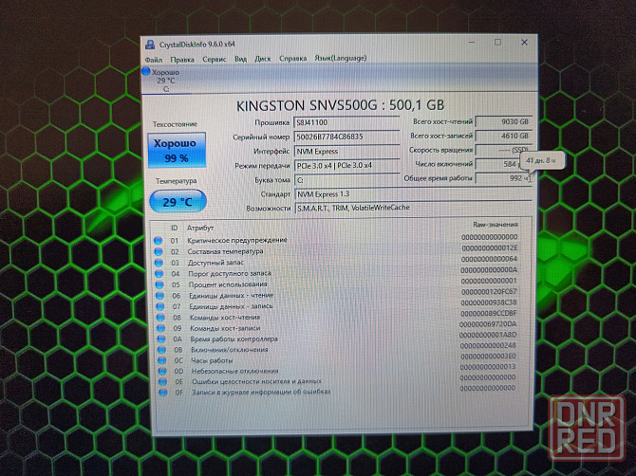Select the Команды хост-чтения row
This screenshot has width=636, height=476.
[337, 316]
